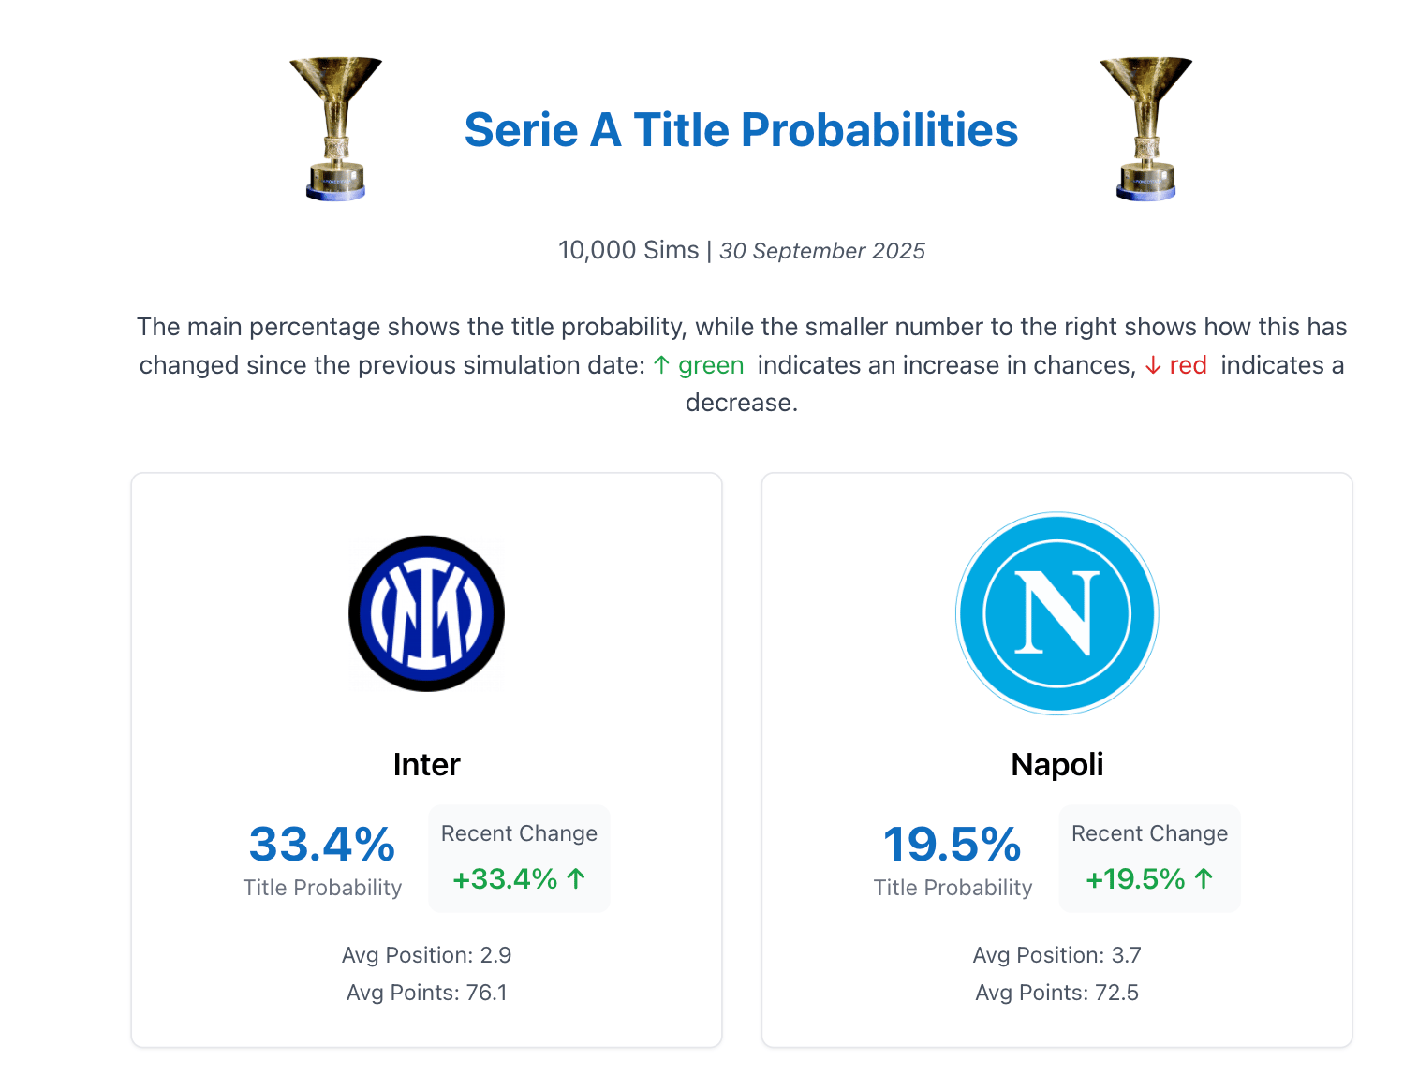Image resolution: width=1418 pixels, height=1075 pixels.
Task: Click the Inter club crest
Action: click(426, 613)
